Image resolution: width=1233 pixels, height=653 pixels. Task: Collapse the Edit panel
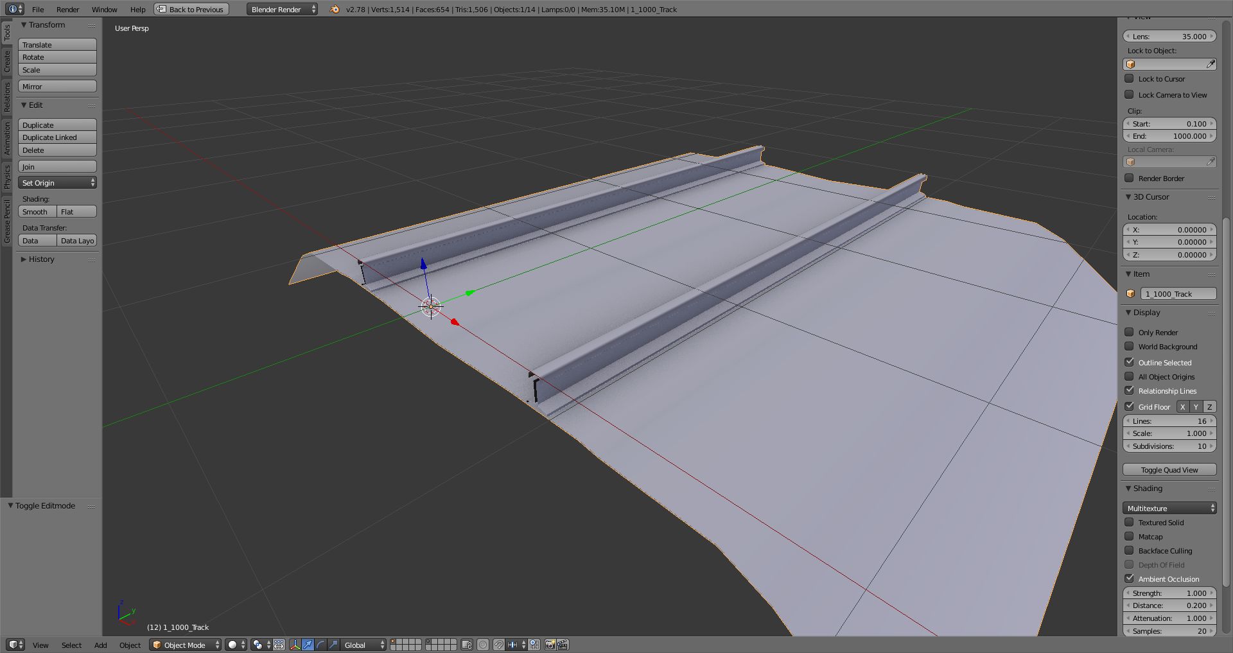(x=24, y=105)
